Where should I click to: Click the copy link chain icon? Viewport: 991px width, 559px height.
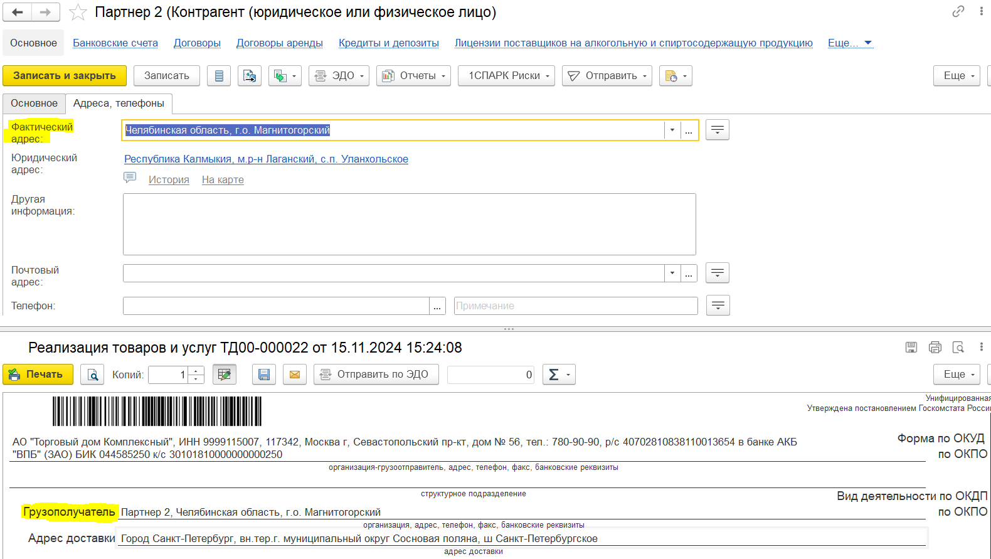coord(958,11)
